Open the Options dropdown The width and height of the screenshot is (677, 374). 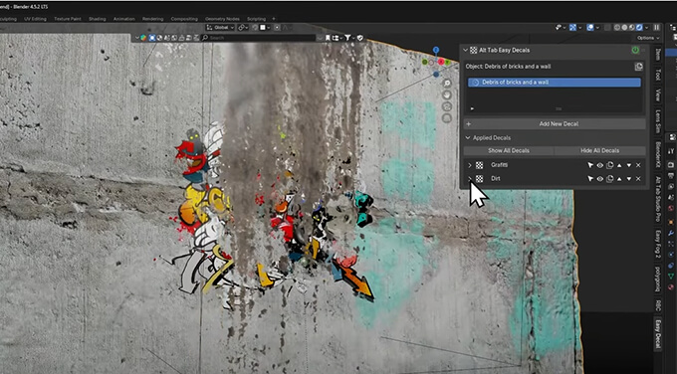pyautogui.click(x=648, y=38)
